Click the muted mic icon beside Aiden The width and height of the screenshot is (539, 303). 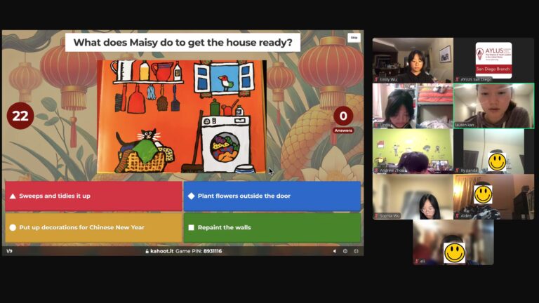457,216
